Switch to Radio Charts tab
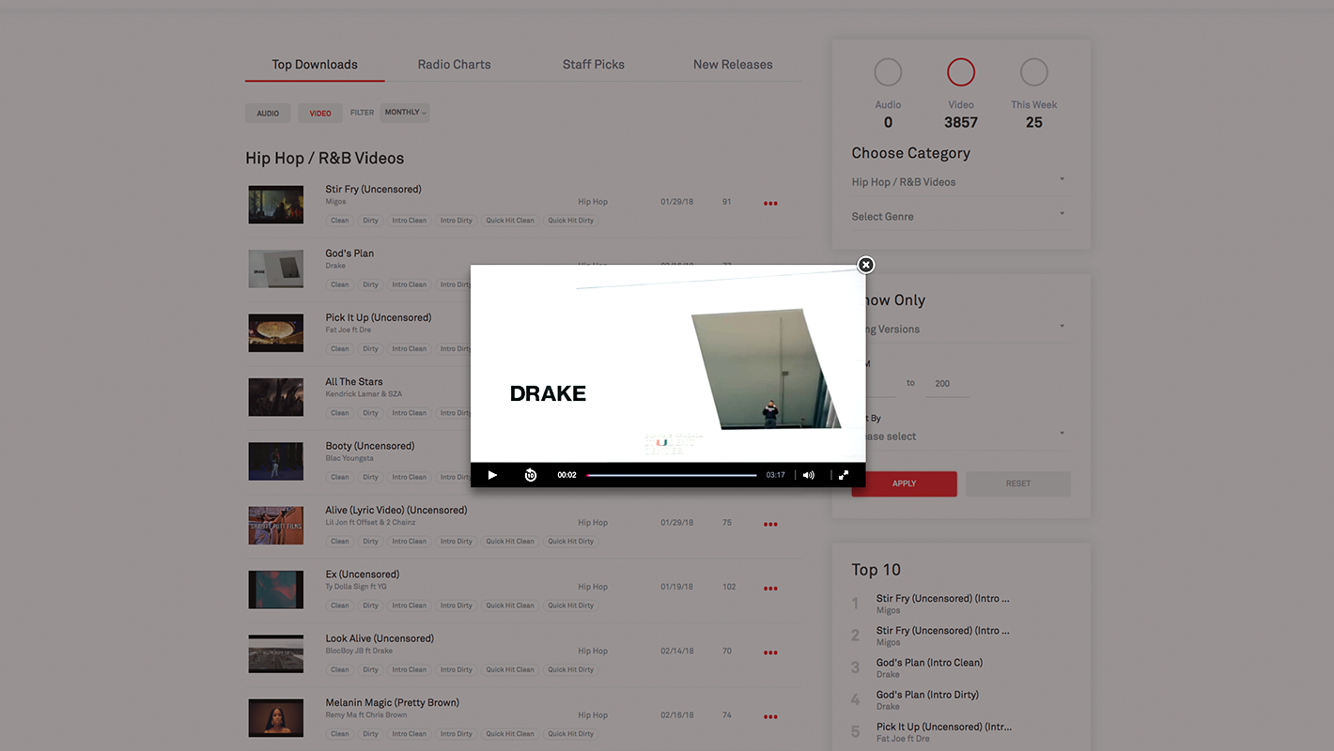Image resolution: width=1334 pixels, height=751 pixels. pos(454,65)
